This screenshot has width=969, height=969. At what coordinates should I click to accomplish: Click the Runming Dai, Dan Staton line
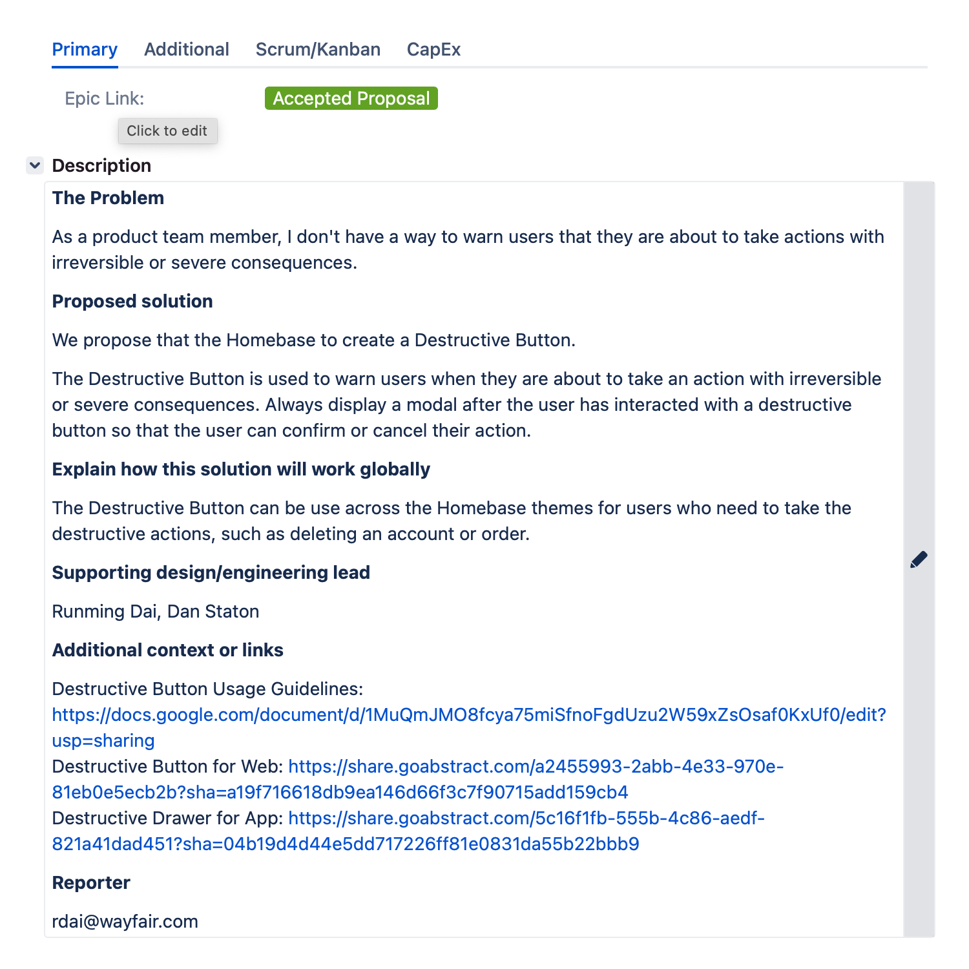pyautogui.click(x=156, y=611)
